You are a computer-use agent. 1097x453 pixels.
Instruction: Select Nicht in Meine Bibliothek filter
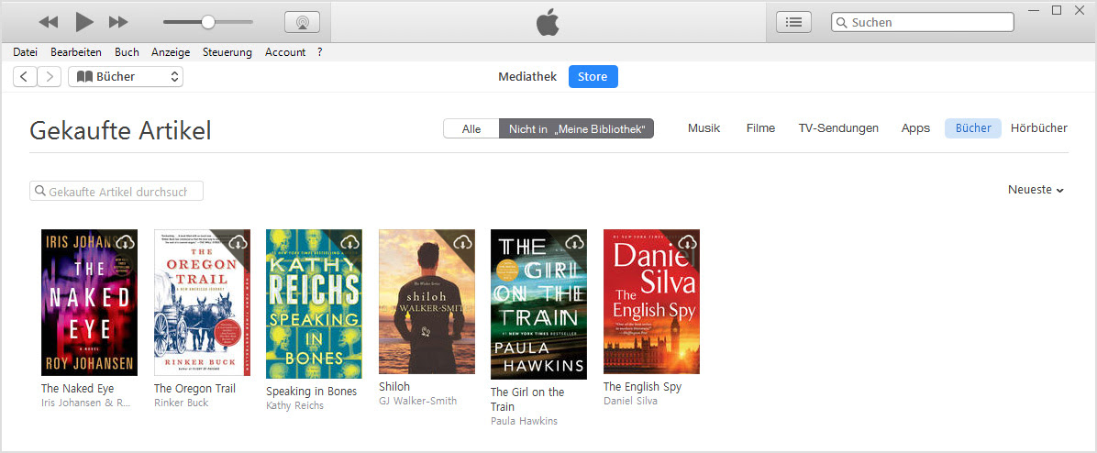tap(577, 128)
